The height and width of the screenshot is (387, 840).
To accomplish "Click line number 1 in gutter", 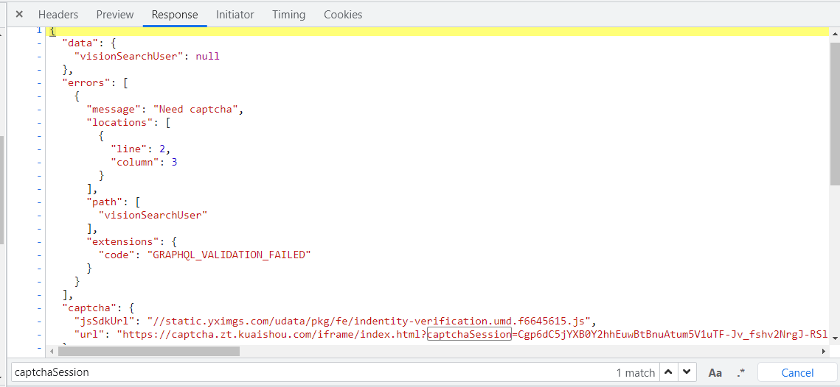I will [x=38, y=30].
